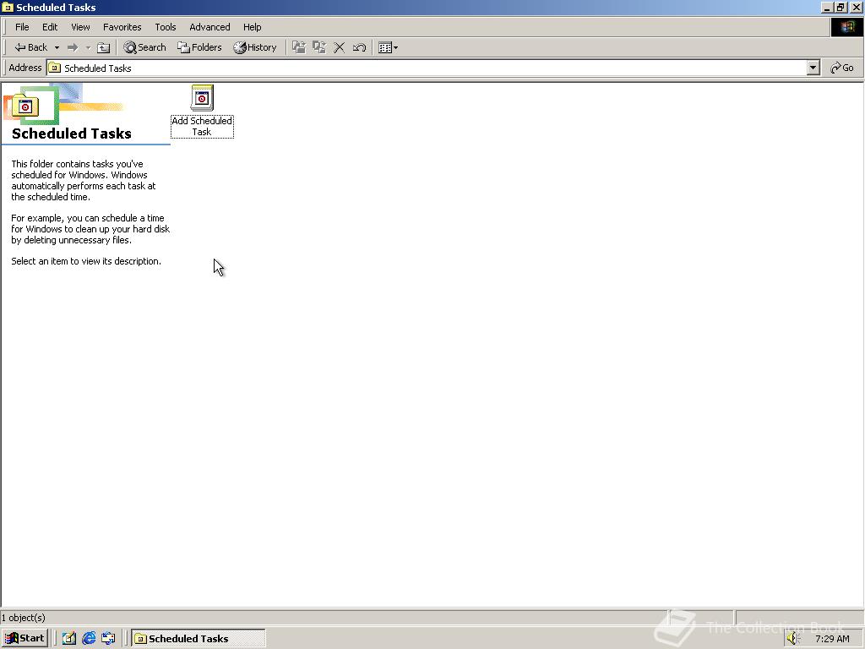The height and width of the screenshot is (649, 865).
Task: Open the Forward history dropdown arrow
Action: click(x=88, y=47)
